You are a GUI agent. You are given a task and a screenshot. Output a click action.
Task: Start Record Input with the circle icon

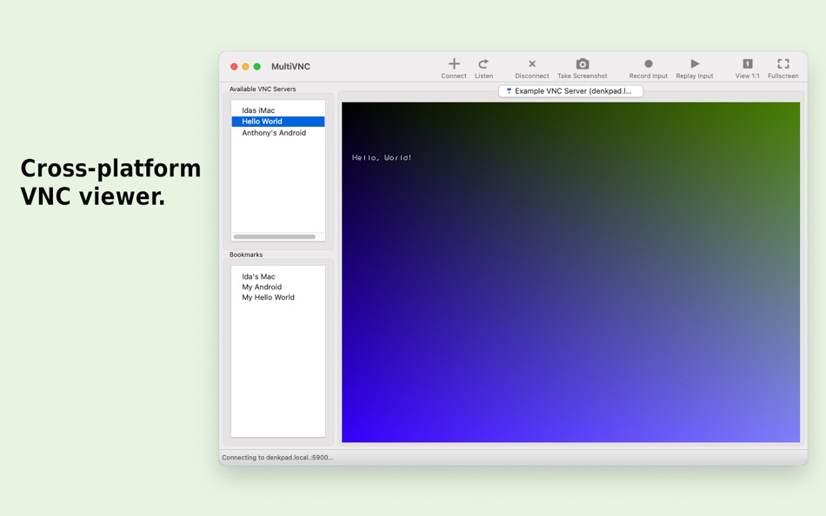pyautogui.click(x=649, y=63)
